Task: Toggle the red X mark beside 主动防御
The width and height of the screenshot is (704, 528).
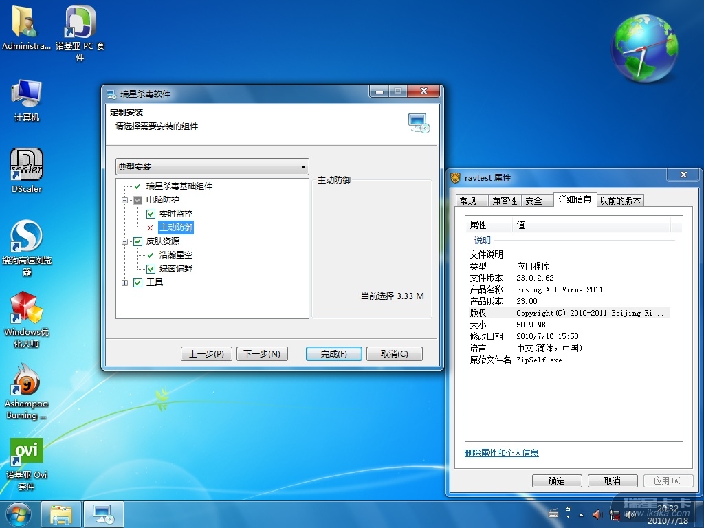Action: pos(151,228)
